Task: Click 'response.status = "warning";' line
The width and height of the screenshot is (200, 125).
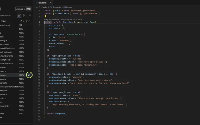Action: click(x=66, y=77)
